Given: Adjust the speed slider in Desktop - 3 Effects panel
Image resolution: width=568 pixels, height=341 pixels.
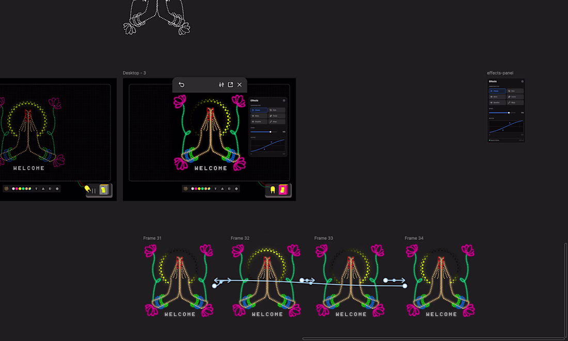Looking at the screenshot, I should [x=264, y=132].
